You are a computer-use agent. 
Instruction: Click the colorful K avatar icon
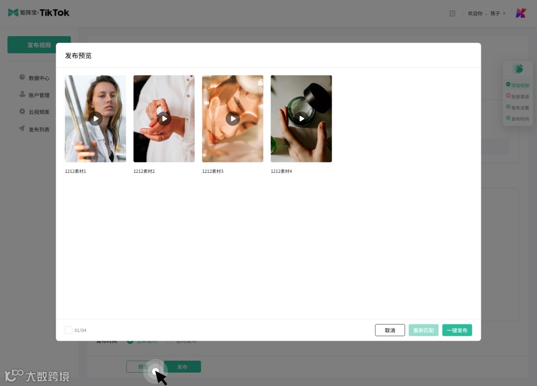pyautogui.click(x=521, y=13)
